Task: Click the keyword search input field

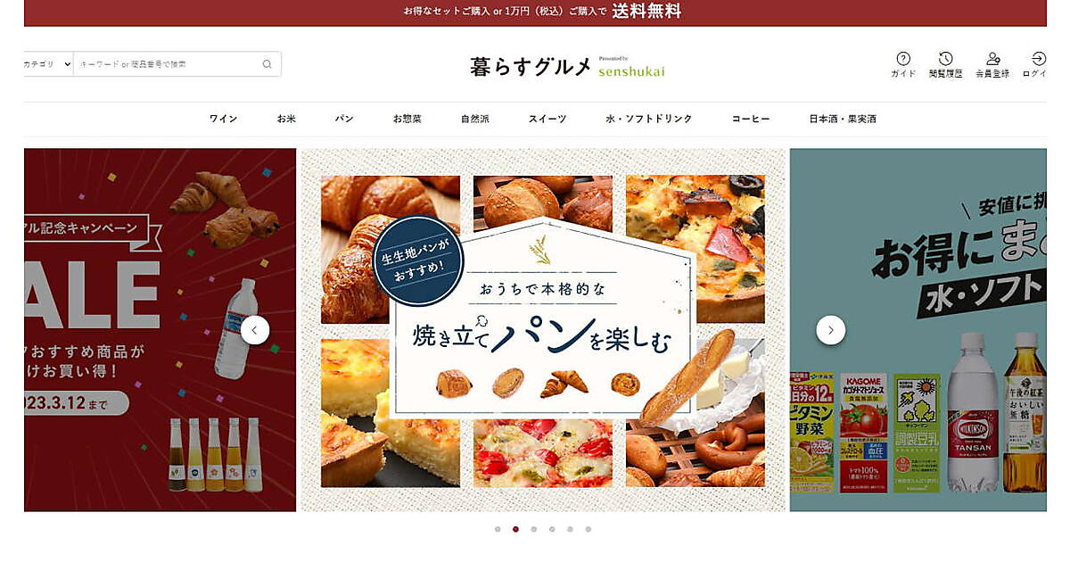Action: (168, 64)
